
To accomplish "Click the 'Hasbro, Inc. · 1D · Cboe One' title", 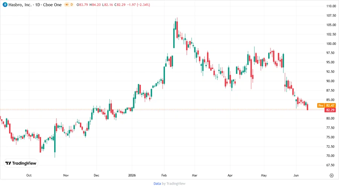I will (35, 5).
